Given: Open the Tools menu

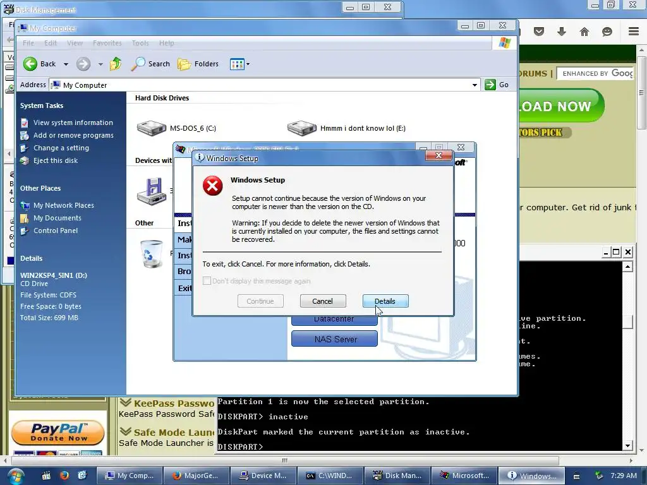Looking at the screenshot, I should (140, 43).
